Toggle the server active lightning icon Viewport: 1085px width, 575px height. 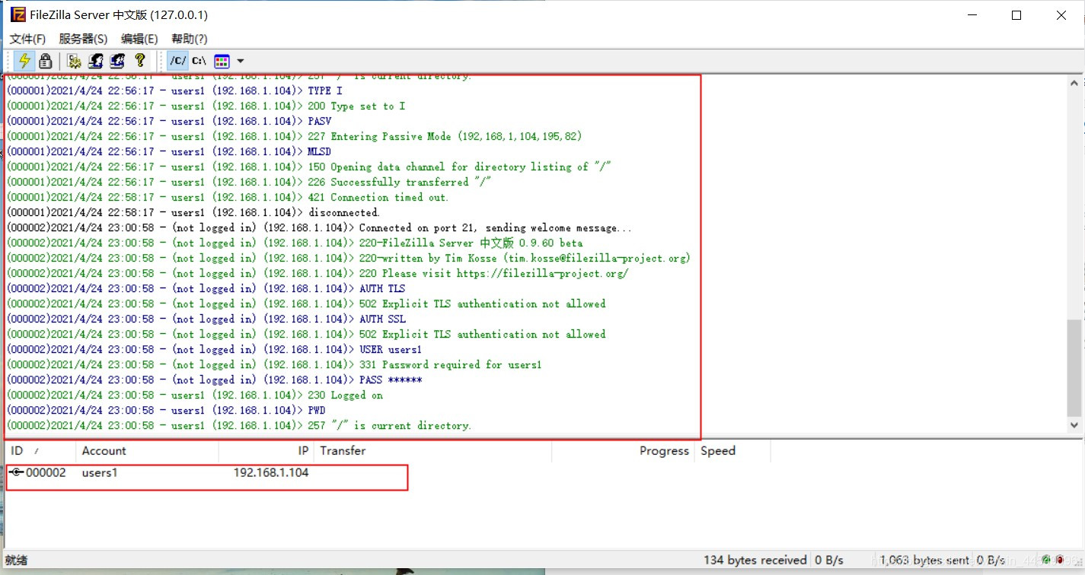24,61
